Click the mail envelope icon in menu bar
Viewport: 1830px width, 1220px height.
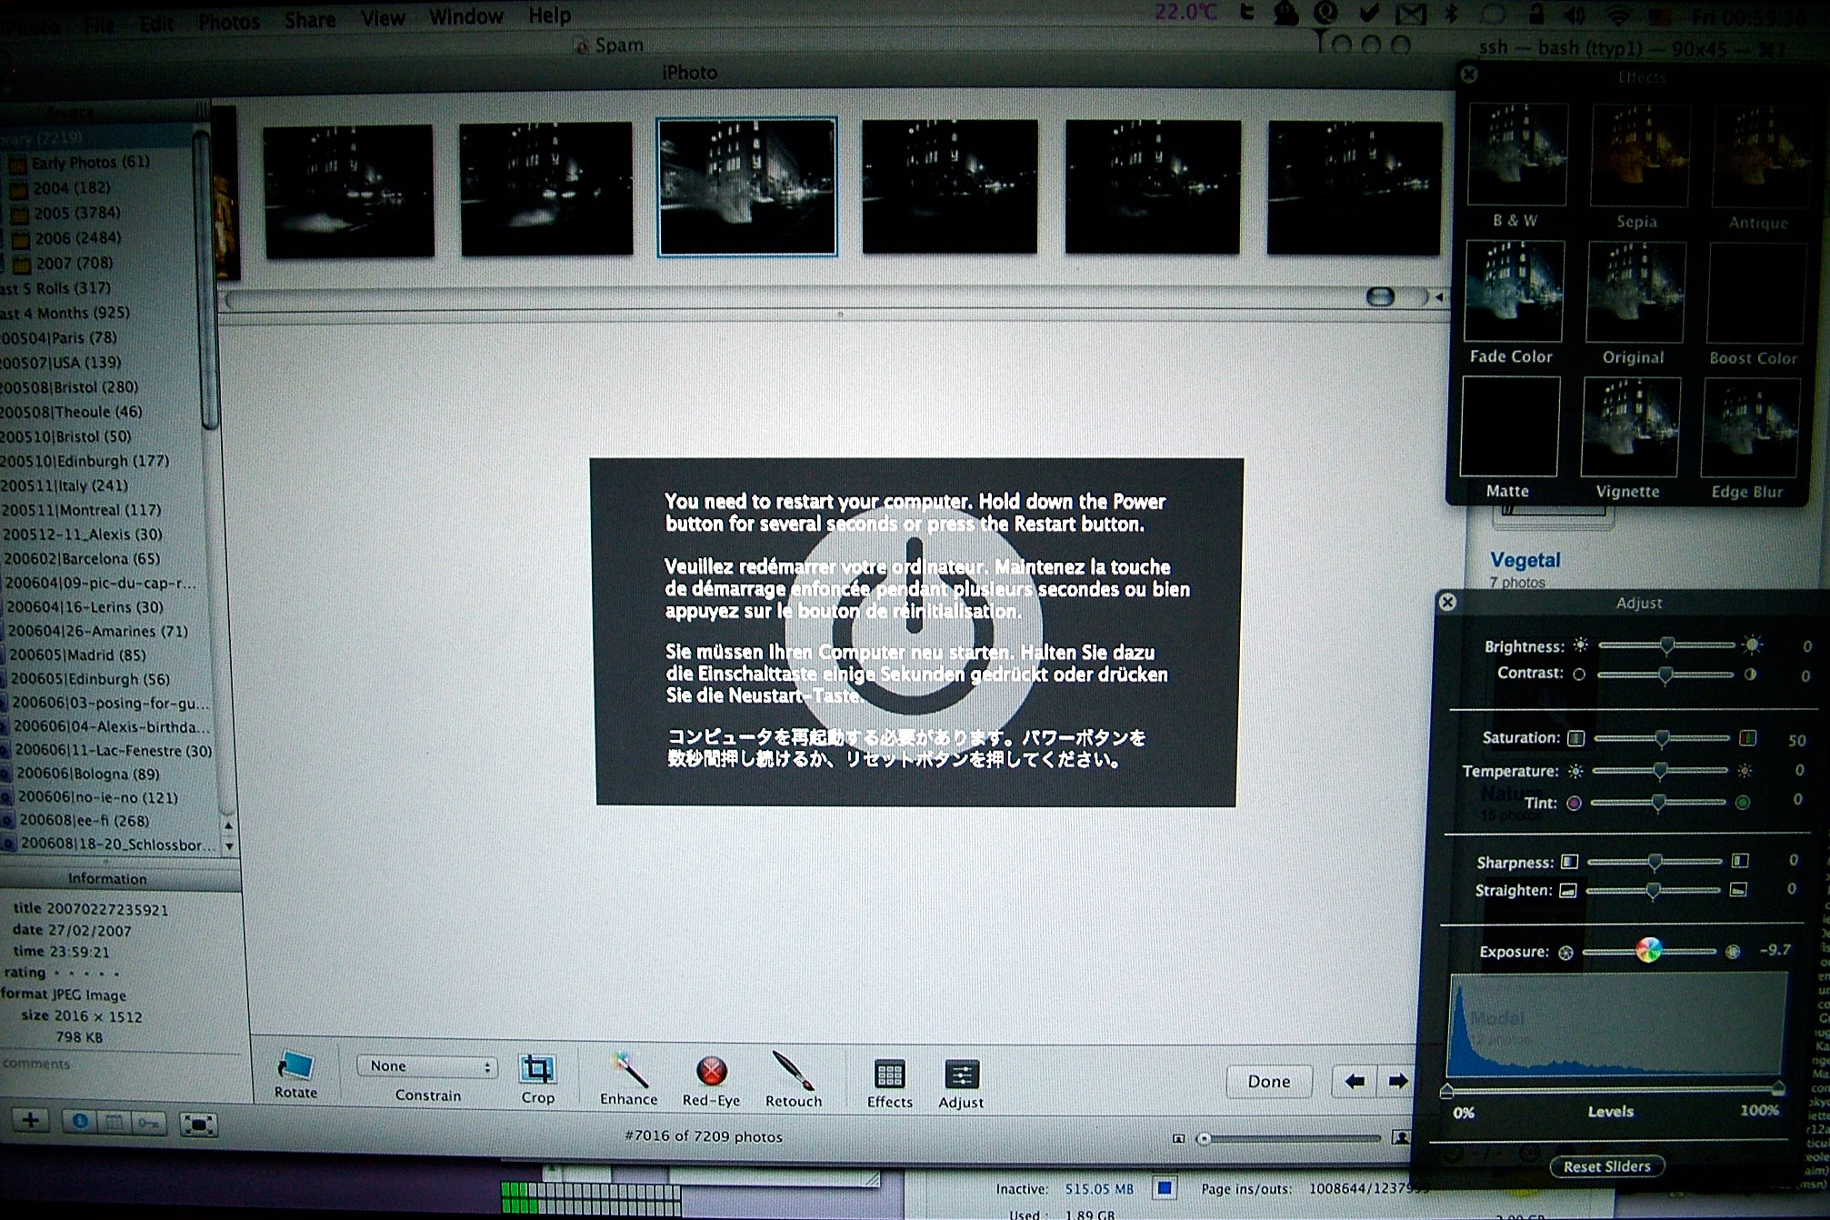click(x=1410, y=14)
